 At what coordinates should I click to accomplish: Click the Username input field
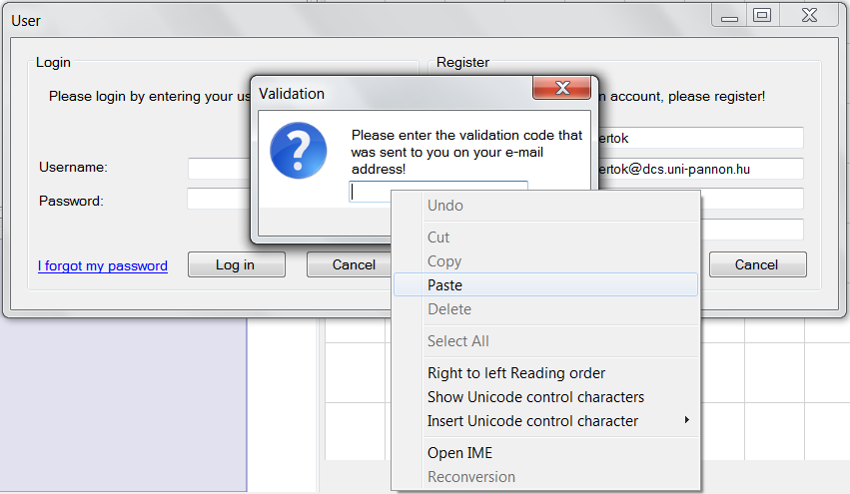coord(218,168)
